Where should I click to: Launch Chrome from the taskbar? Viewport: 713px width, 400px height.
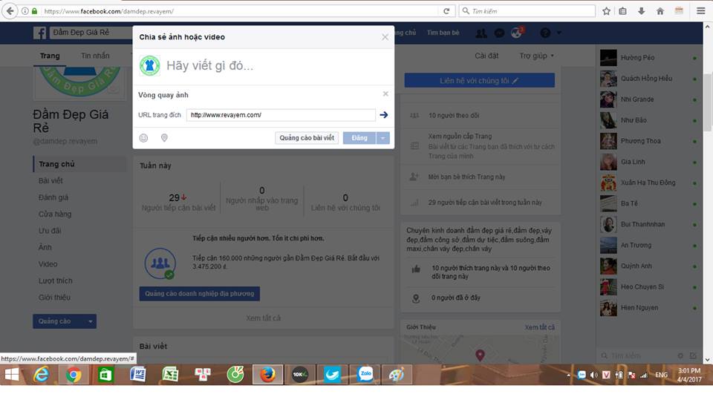tap(74, 375)
